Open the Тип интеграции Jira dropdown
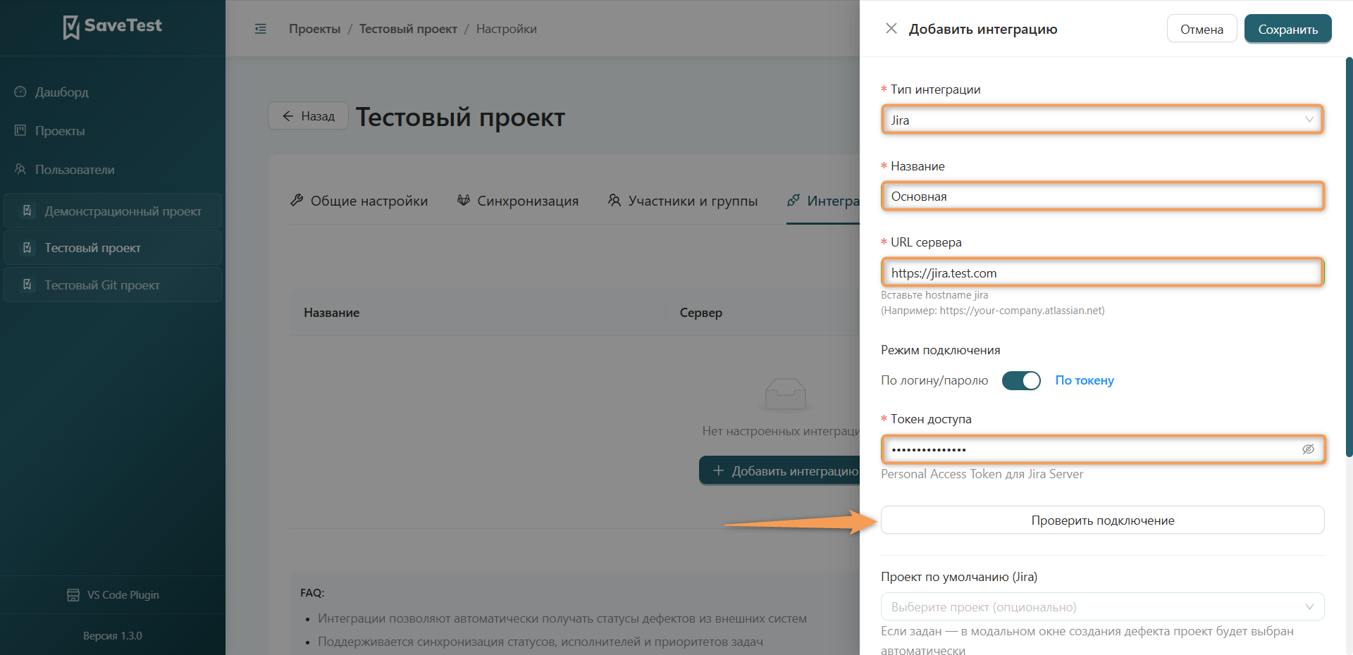The image size is (1353, 655). pyautogui.click(x=1103, y=120)
